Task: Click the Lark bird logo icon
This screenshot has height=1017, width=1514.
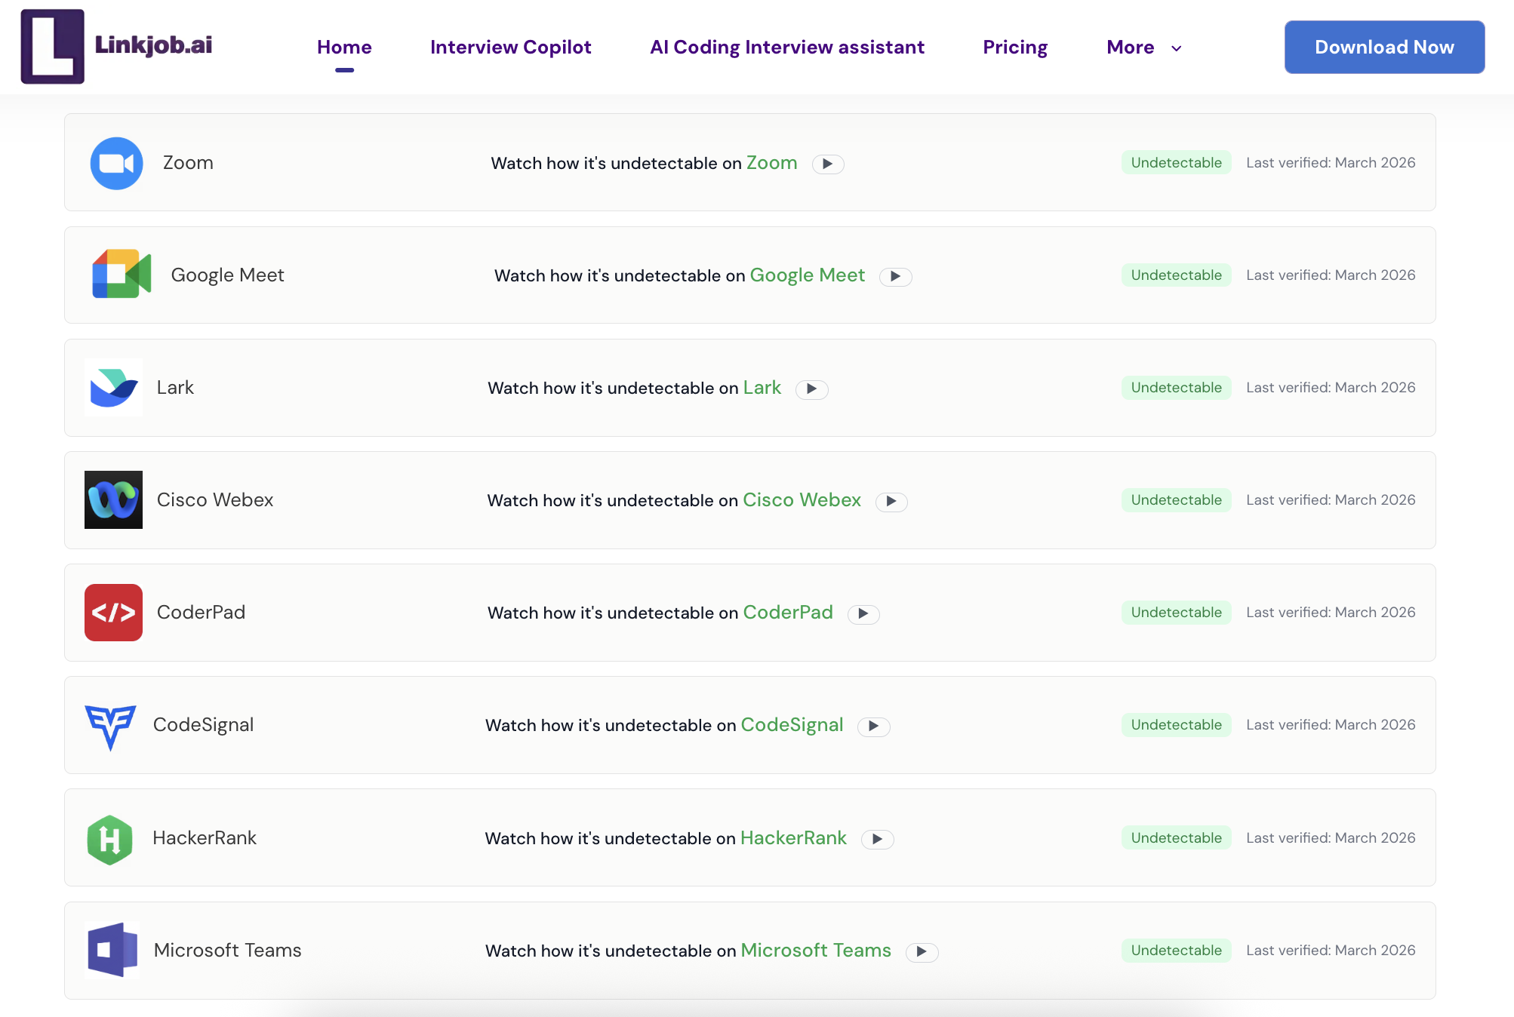Action: [x=113, y=388]
